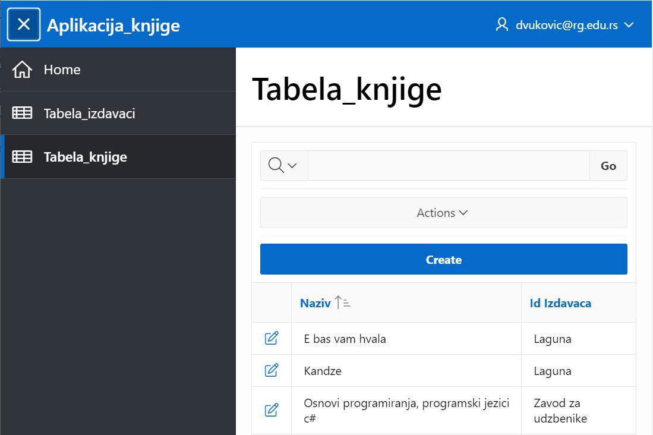Close the navigation menu with the X button
This screenshot has height=435, width=653.
point(24,24)
